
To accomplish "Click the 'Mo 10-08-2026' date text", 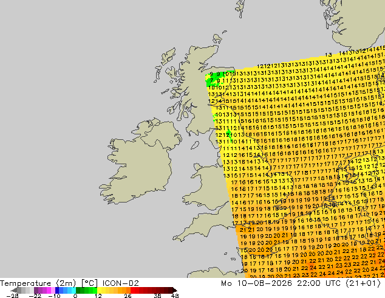I will 256,283.
